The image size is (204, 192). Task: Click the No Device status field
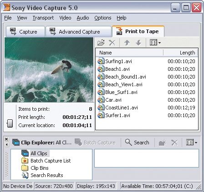(18, 186)
